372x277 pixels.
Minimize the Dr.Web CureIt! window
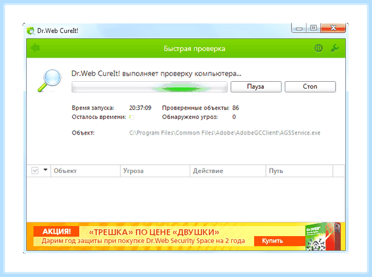[299, 29]
